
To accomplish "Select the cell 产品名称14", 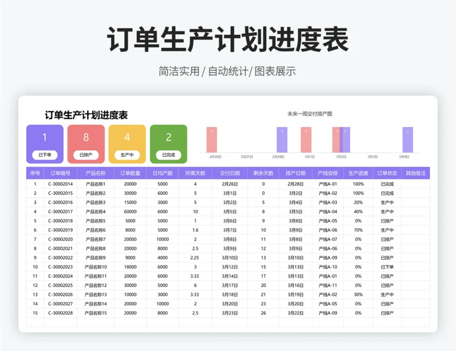I will [95, 304].
